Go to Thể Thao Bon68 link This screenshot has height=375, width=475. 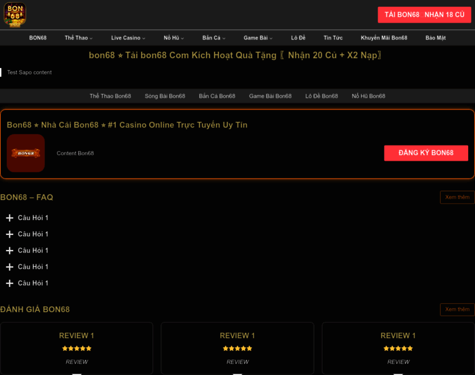coord(110,96)
